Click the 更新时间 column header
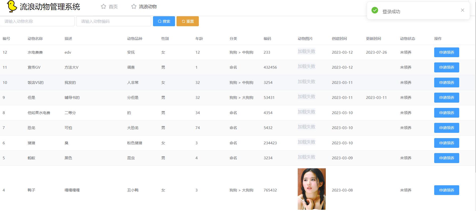 click(373, 39)
